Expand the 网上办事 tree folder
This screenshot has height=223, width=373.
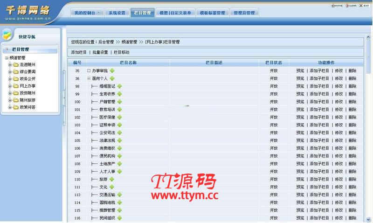click(10, 86)
